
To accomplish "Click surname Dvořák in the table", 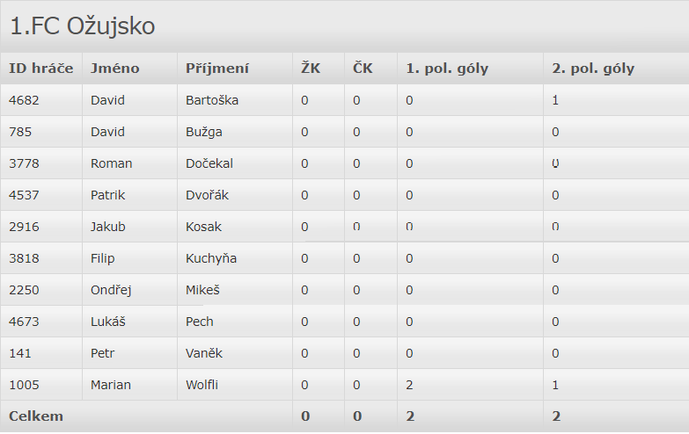I will pyautogui.click(x=207, y=195).
